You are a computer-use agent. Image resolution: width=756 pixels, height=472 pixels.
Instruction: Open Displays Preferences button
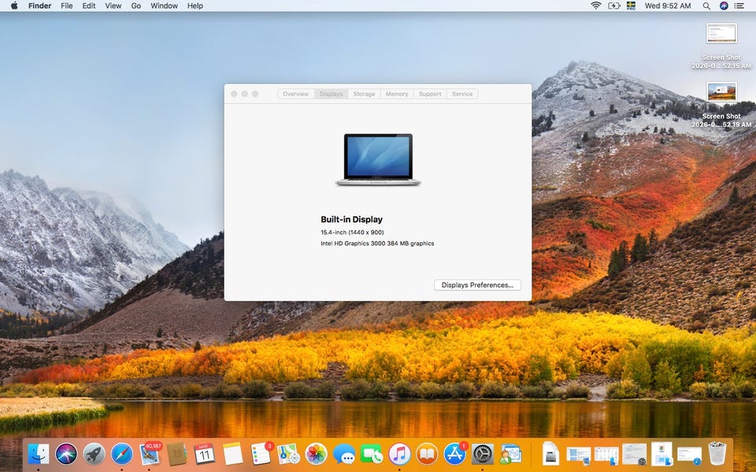click(x=477, y=285)
